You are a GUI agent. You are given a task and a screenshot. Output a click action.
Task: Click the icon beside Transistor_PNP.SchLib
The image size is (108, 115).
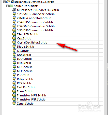click(14, 99)
